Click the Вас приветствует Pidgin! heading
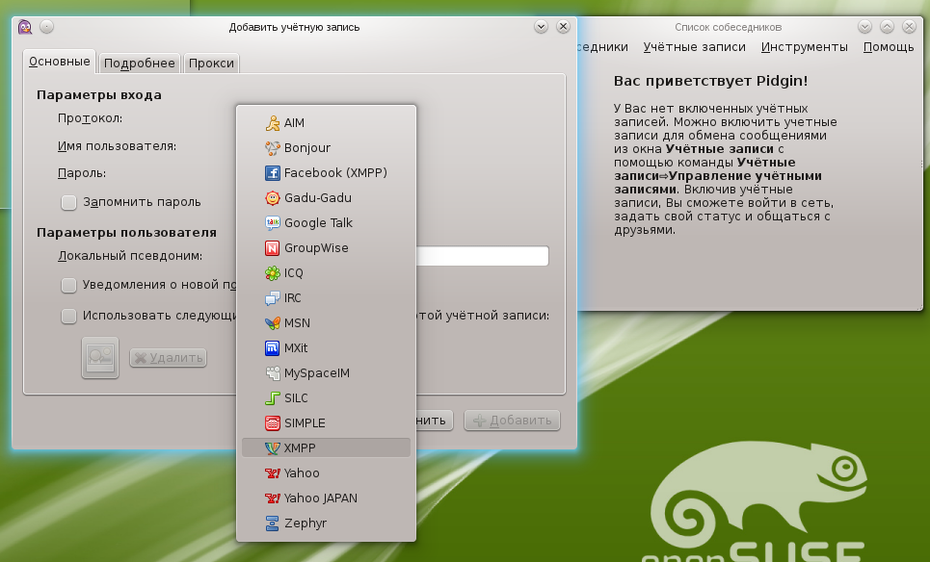This screenshot has height=562, width=930. point(710,81)
